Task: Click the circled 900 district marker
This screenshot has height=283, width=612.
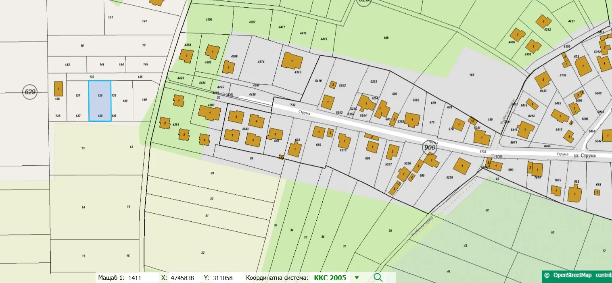Action: [430, 148]
